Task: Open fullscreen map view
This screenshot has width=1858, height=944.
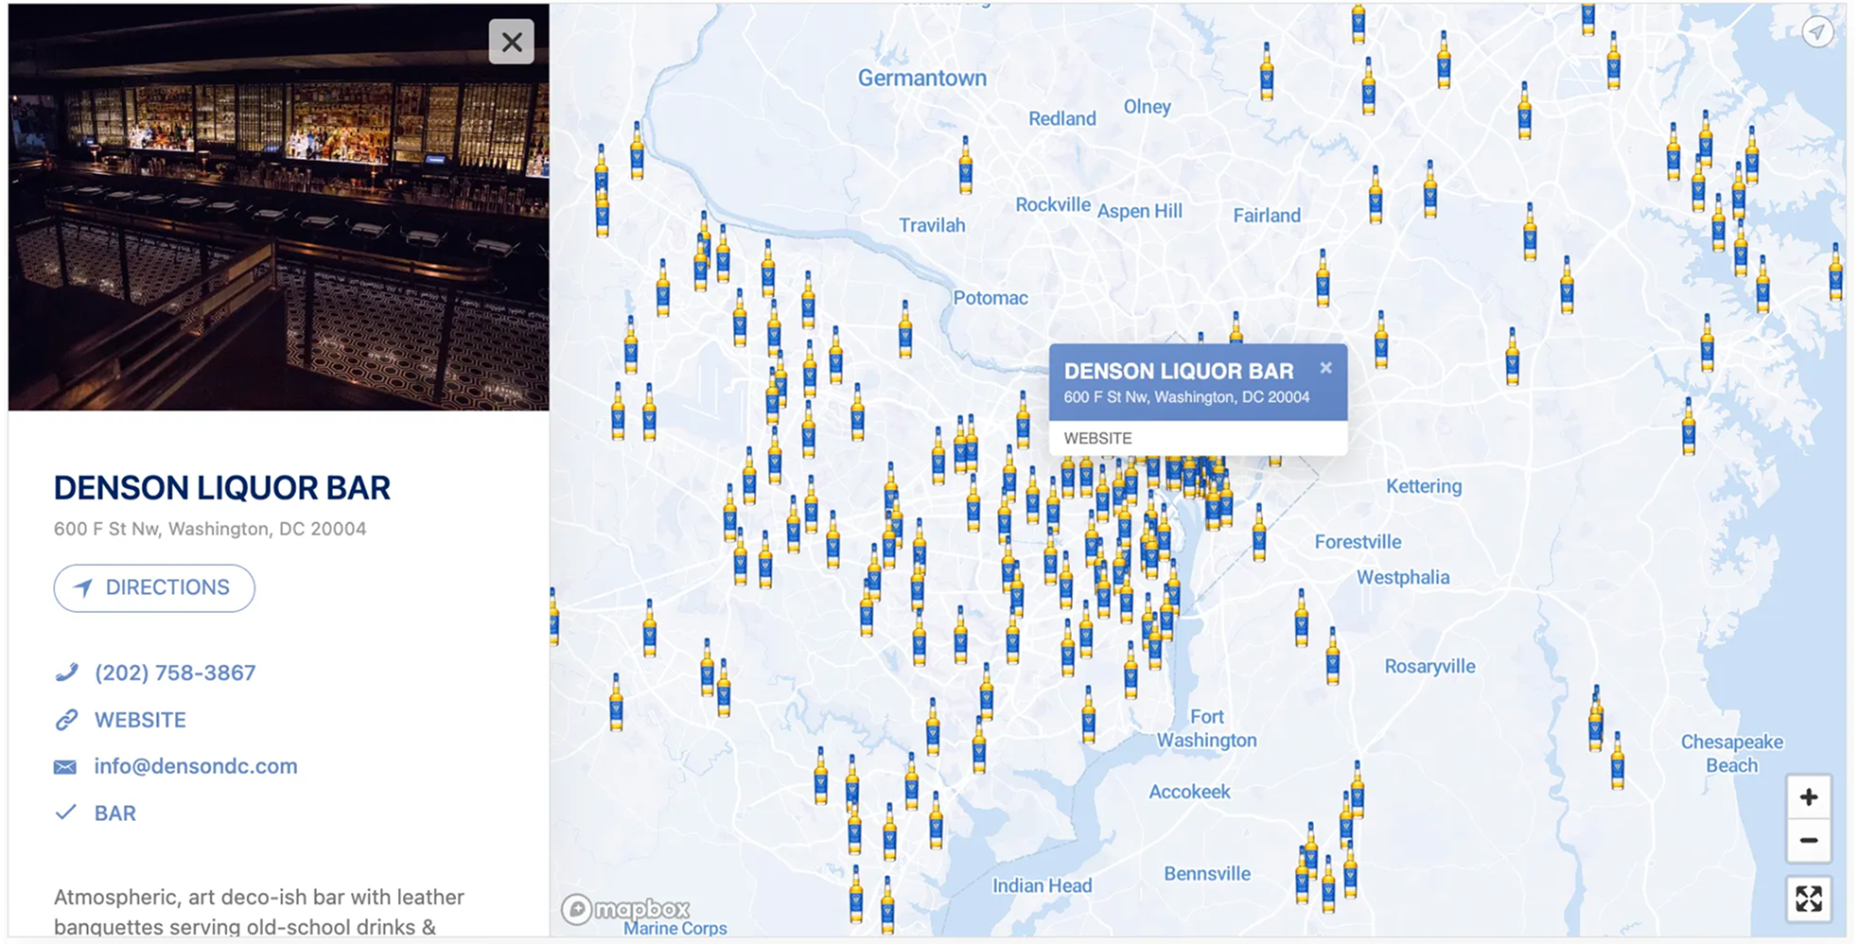Action: [x=1810, y=900]
